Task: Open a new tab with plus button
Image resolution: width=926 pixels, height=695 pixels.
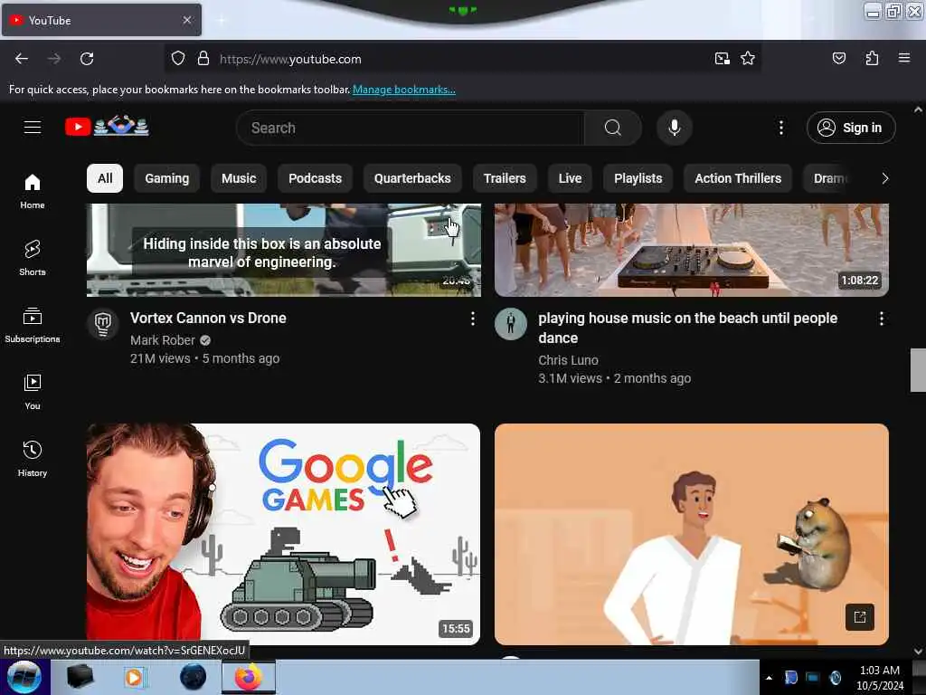Action: (x=221, y=21)
